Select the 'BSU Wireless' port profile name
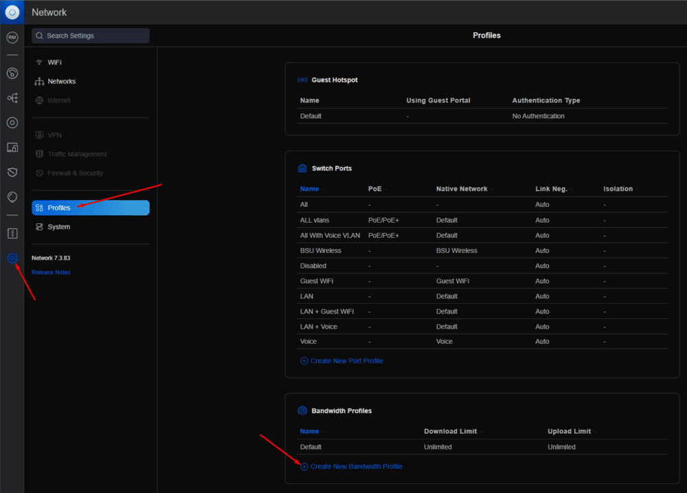 pos(321,251)
